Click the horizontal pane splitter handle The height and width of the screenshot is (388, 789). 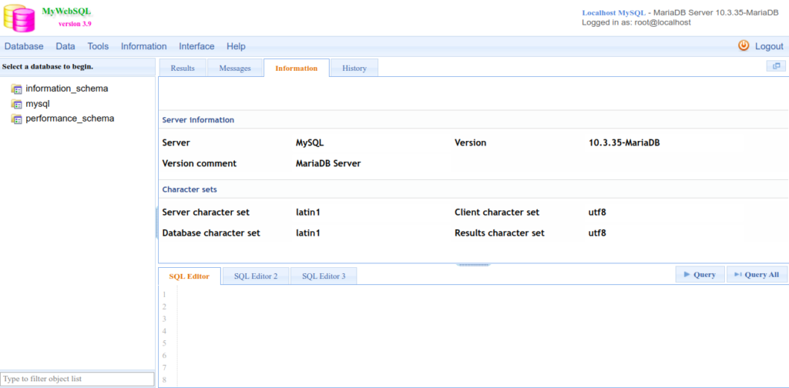point(473,264)
